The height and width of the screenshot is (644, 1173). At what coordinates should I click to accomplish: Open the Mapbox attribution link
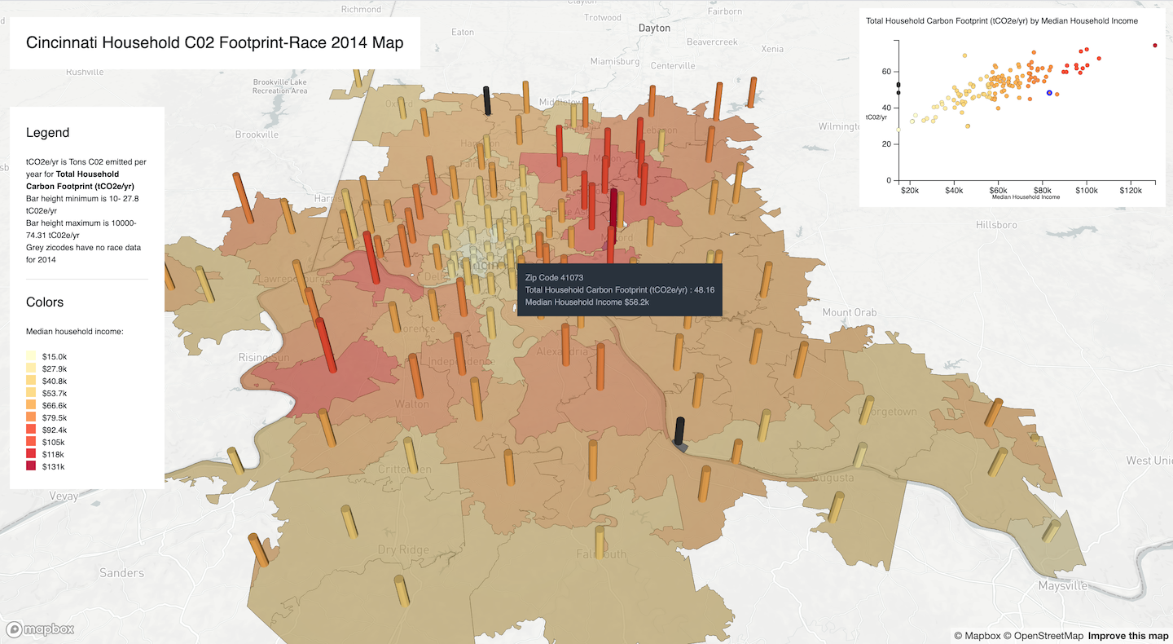click(976, 636)
